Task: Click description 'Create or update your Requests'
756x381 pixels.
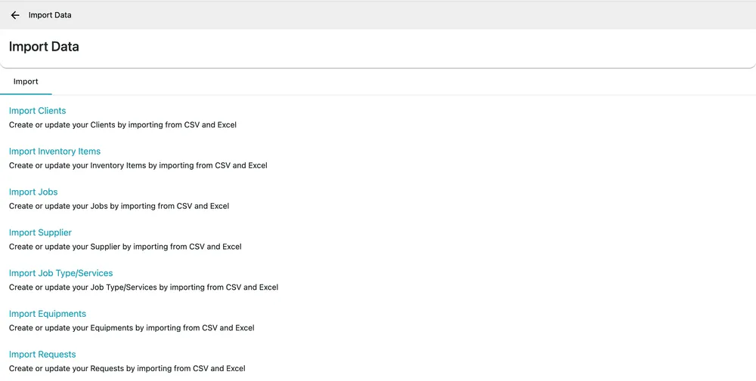Action: [x=127, y=368]
